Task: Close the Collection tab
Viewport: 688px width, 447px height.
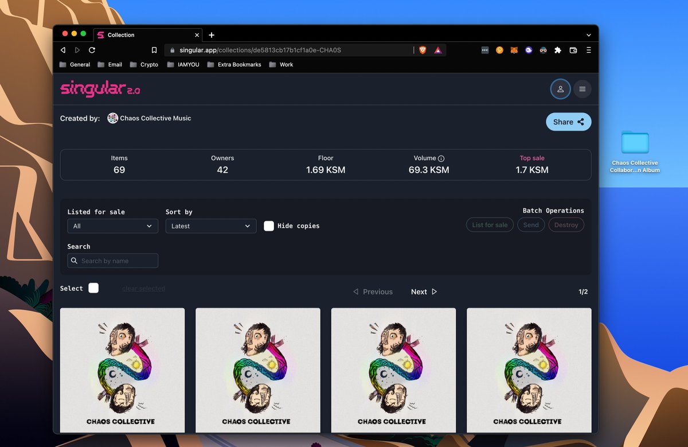Action: 197,35
